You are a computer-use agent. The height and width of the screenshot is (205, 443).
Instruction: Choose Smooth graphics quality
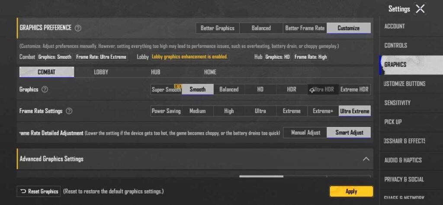pos(197,89)
